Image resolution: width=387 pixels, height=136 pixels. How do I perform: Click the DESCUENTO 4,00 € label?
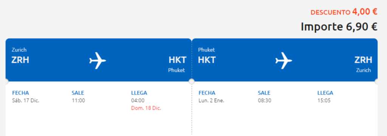pos(344,12)
